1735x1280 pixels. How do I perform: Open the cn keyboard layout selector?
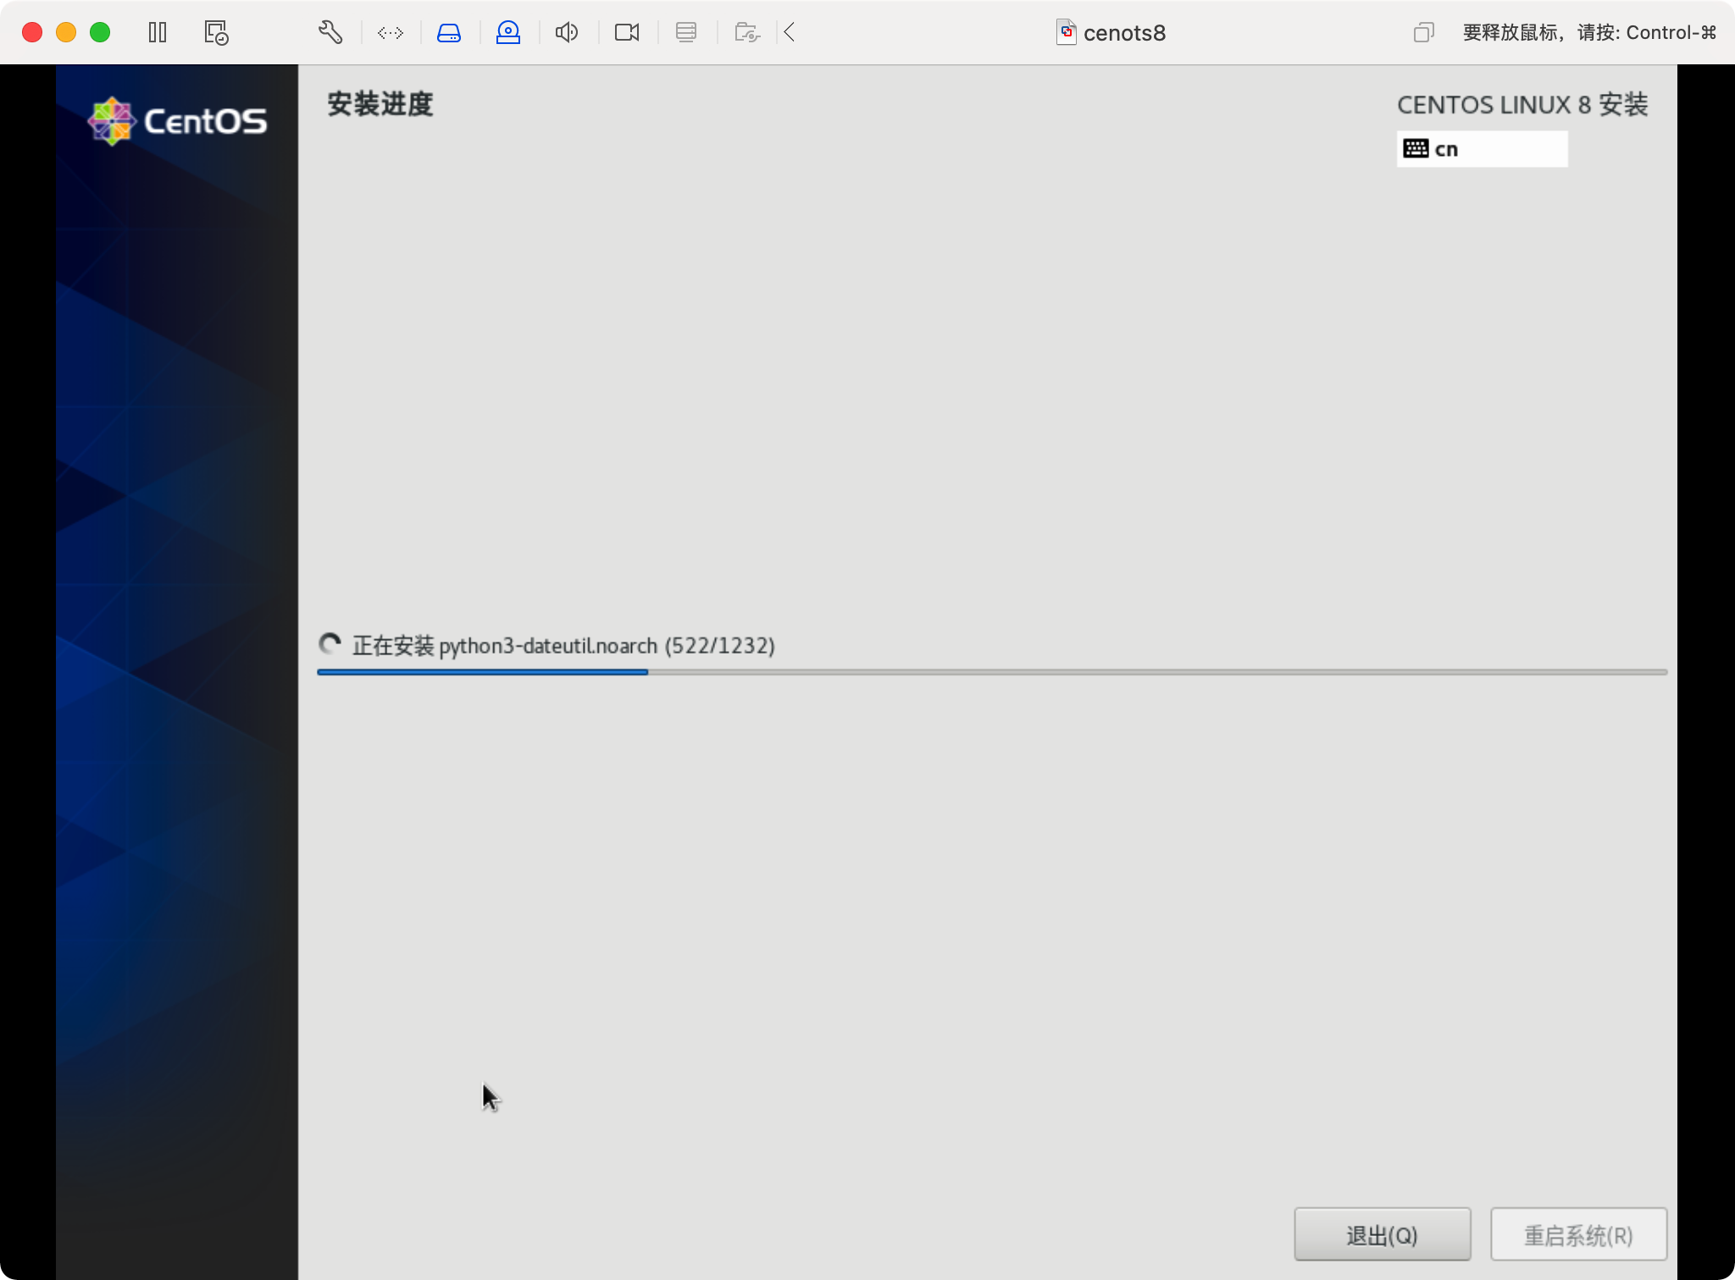(1481, 149)
